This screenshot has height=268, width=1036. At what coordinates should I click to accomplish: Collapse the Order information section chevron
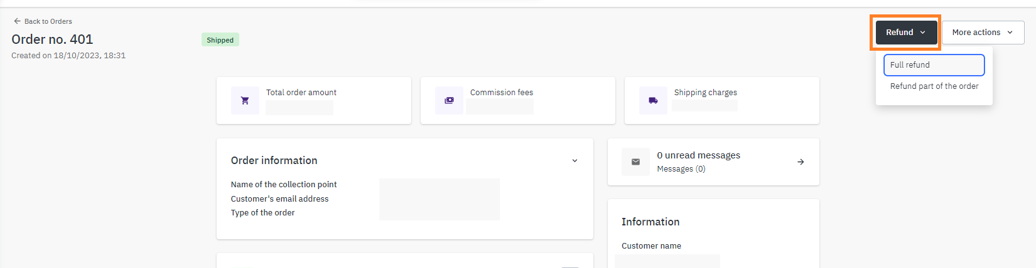(x=575, y=161)
